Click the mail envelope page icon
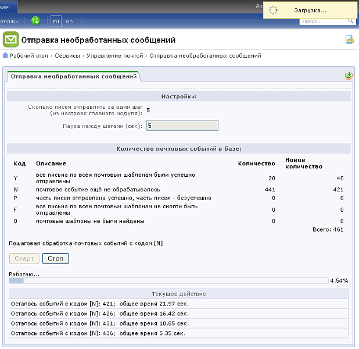This screenshot has width=359, height=349. coord(10,40)
